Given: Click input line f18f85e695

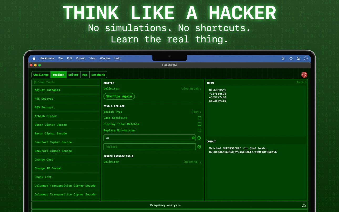Looking at the screenshot, I should (217, 94).
